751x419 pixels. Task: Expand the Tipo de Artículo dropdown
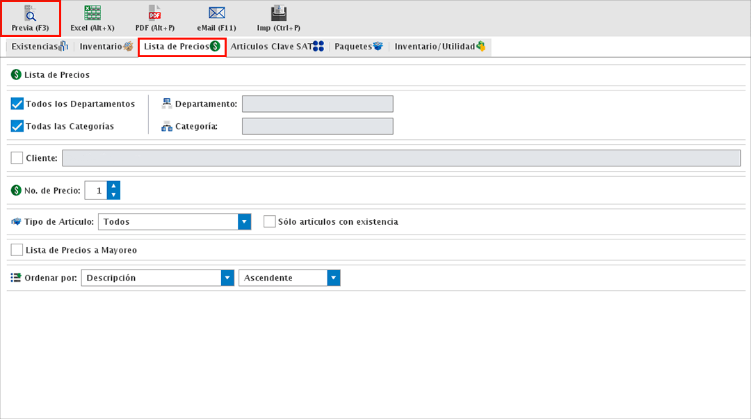tap(244, 221)
